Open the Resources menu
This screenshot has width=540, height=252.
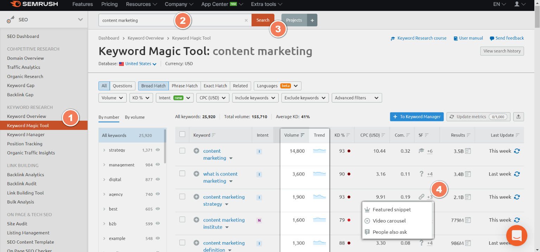pos(141,4)
